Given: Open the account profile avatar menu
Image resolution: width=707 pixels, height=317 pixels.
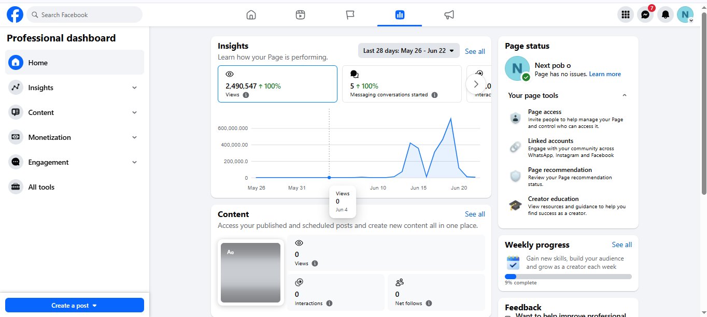Looking at the screenshot, I should [x=685, y=15].
